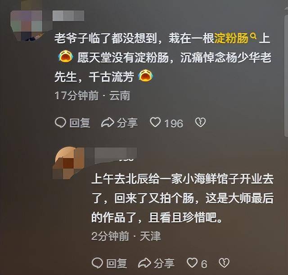288x275 pixels.
Task: Click share arrow icon under Tianjin comment
Action: point(144,263)
